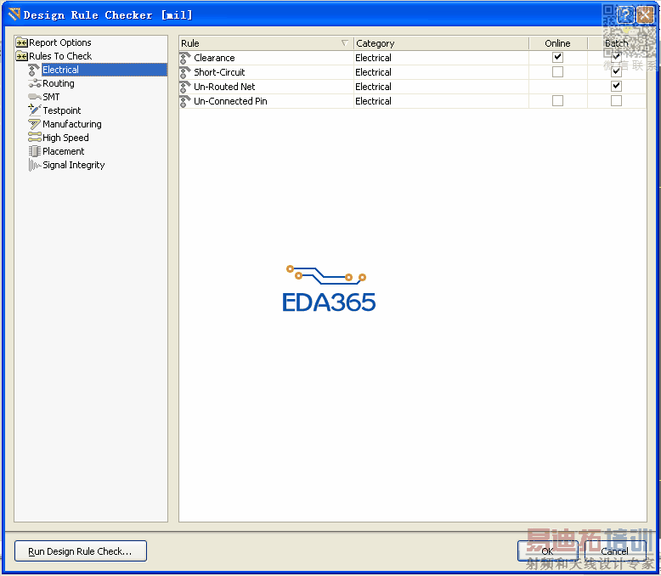Select the Routing rules category
This screenshot has height=576, width=661.
pos(58,83)
